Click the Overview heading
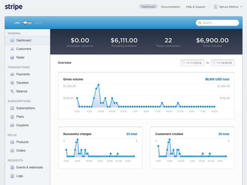This screenshot has height=185, width=247. (x=65, y=63)
